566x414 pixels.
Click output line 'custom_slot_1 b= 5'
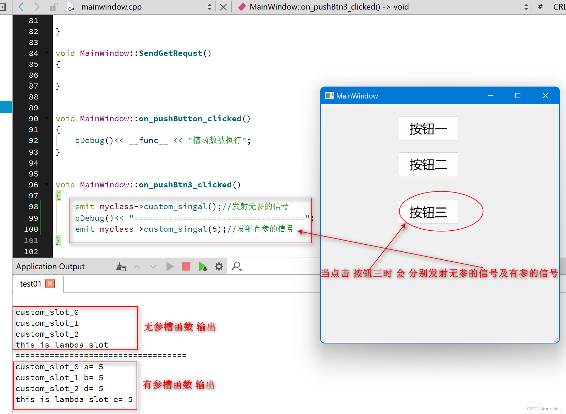click(x=59, y=378)
